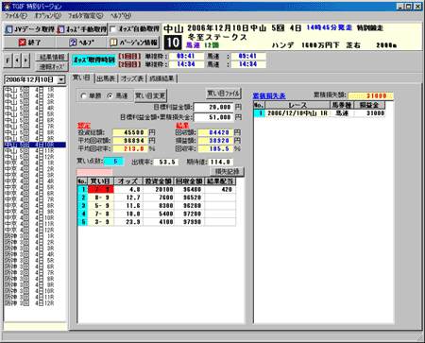Click the 速報オッズ button

tap(52, 67)
